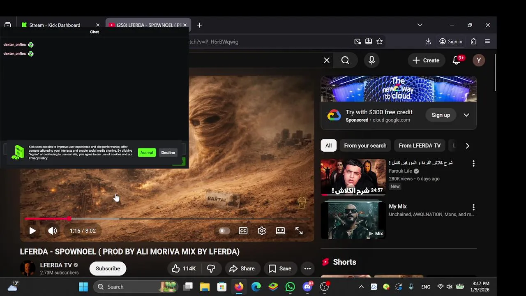Launch Microsoft Edge from the taskbar
Image resolution: width=526 pixels, height=296 pixels.
point(256,287)
